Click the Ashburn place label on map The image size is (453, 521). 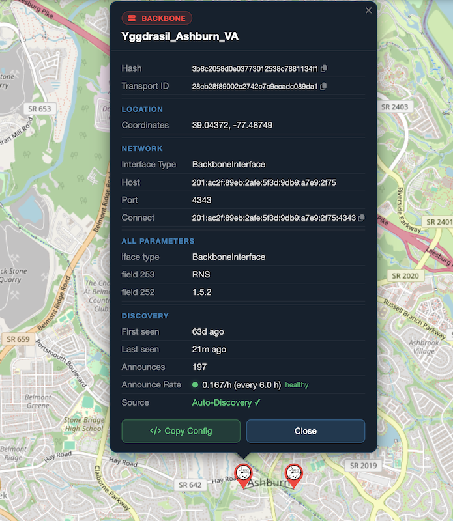tap(268, 483)
